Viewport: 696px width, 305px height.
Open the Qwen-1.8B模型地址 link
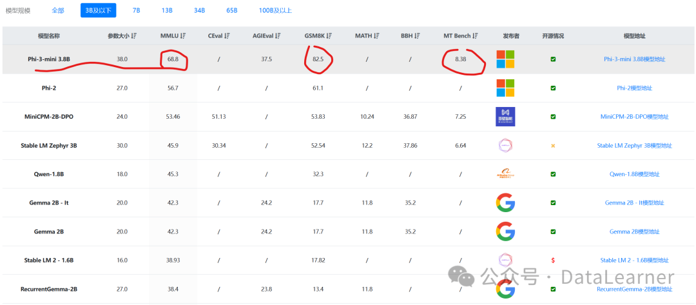[x=634, y=174]
